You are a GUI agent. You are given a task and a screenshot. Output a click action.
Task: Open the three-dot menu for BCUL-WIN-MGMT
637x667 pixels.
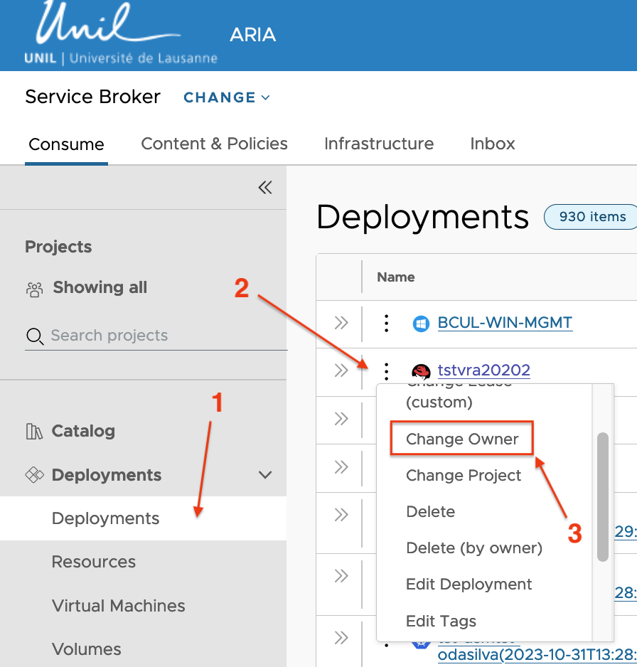click(x=386, y=324)
